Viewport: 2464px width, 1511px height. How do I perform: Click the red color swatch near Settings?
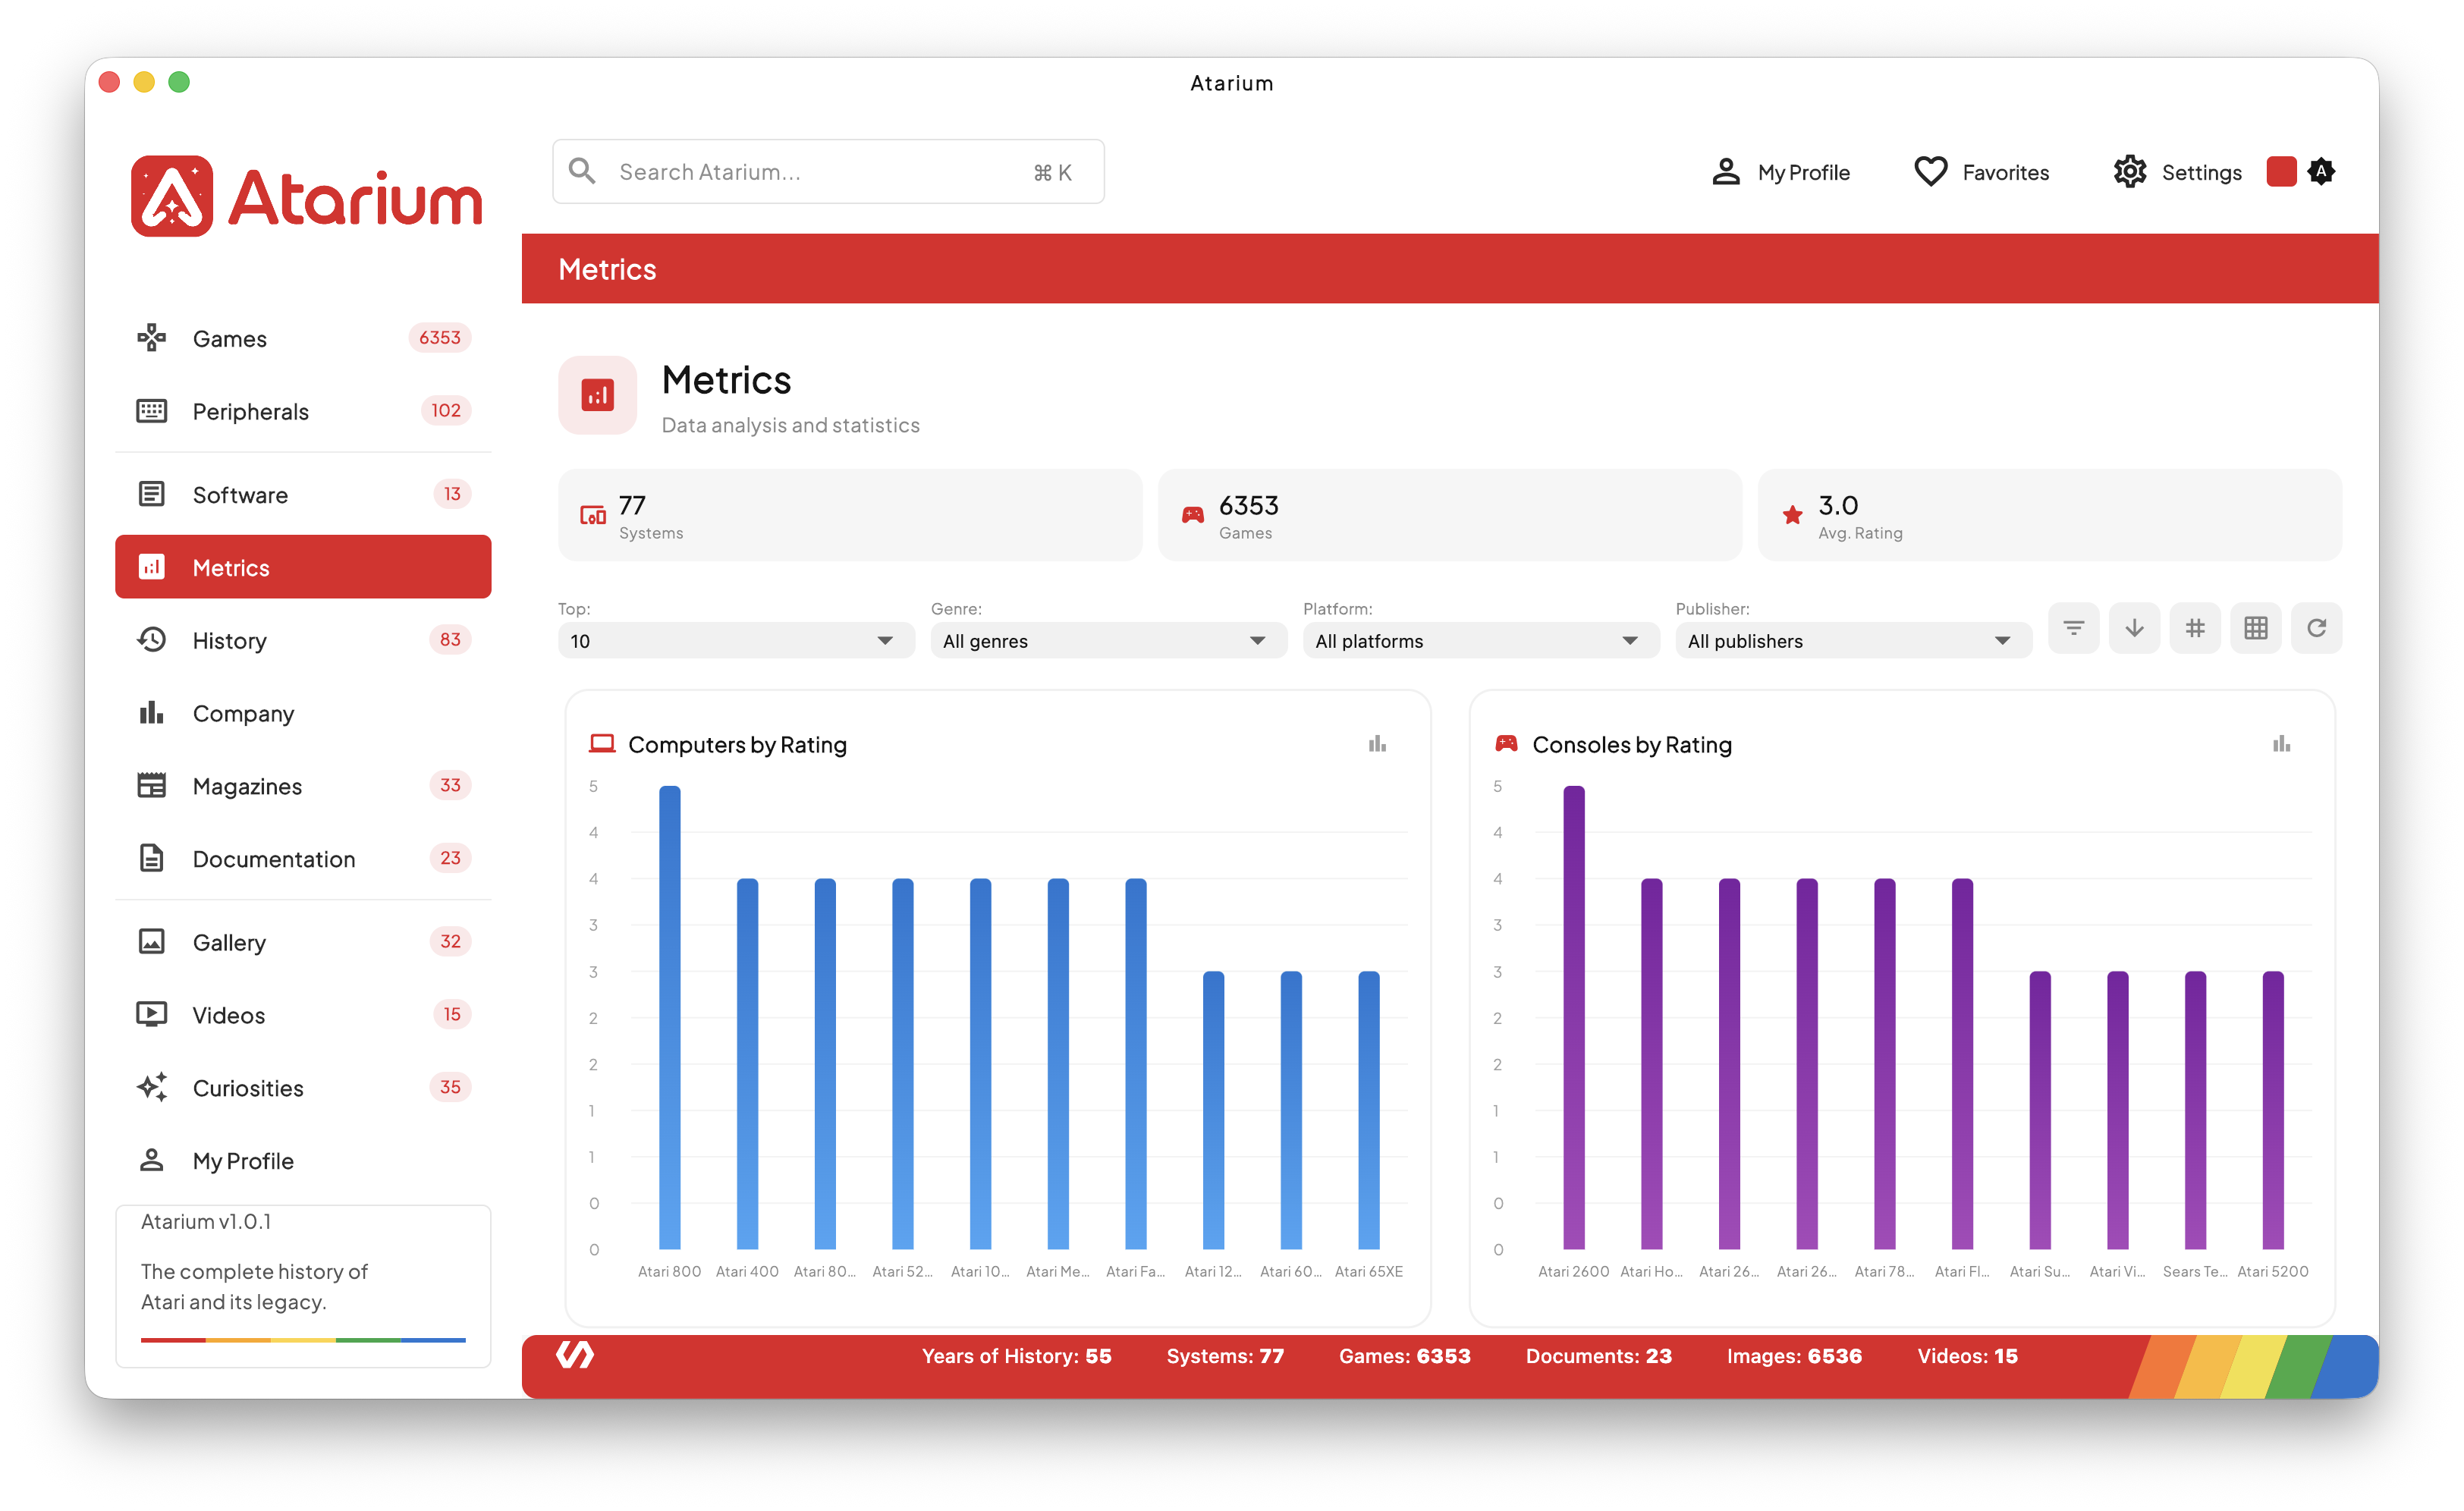[2281, 172]
